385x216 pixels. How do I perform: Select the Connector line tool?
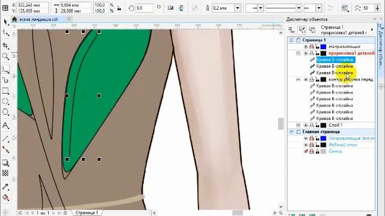click(x=5, y=149)
